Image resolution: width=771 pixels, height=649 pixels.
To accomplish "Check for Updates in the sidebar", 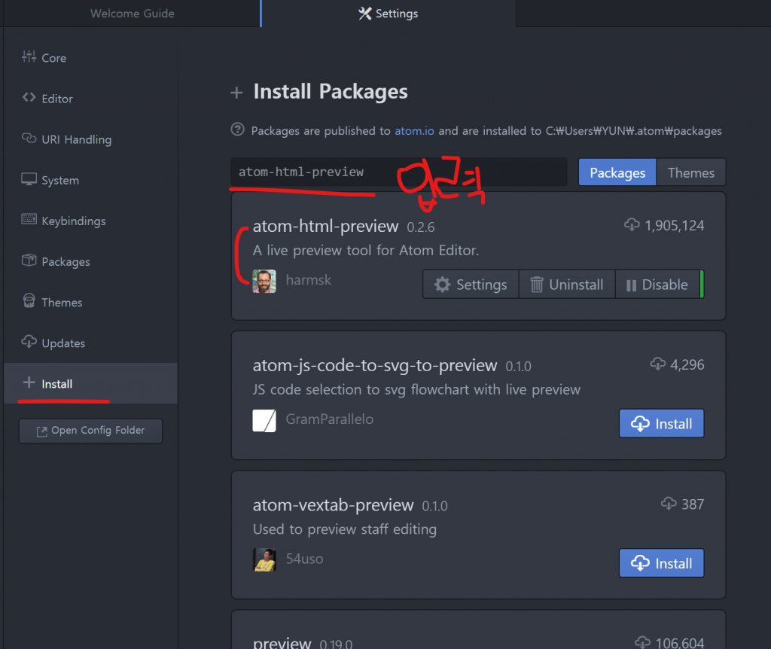I will click(x=90, y=343).
